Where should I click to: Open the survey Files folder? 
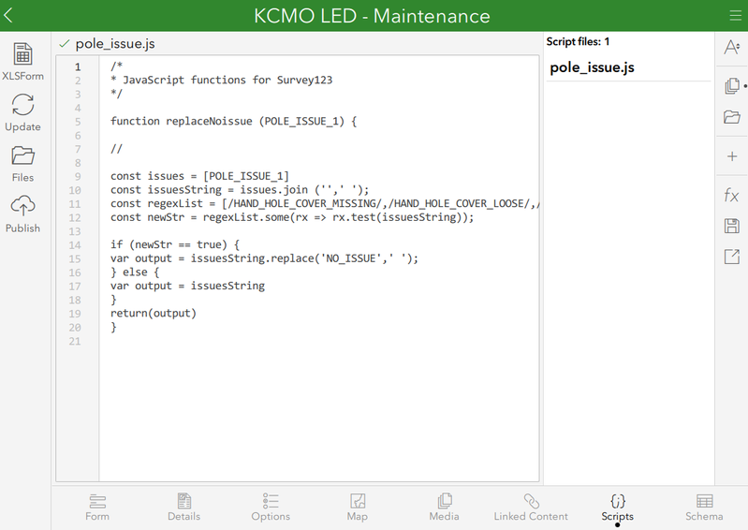tap(22, 164)
